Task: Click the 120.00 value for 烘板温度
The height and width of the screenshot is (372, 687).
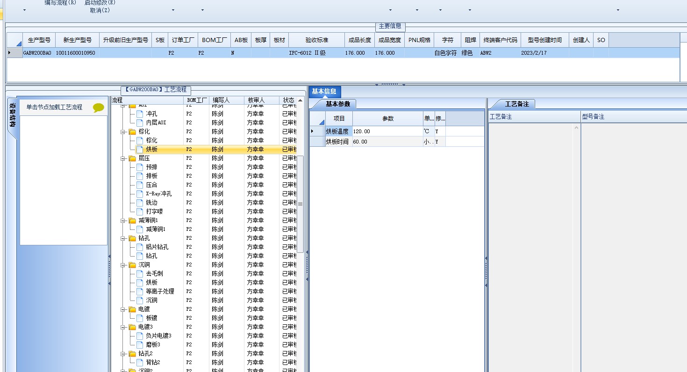Action: pyautogui.click(x=387, y=131)
